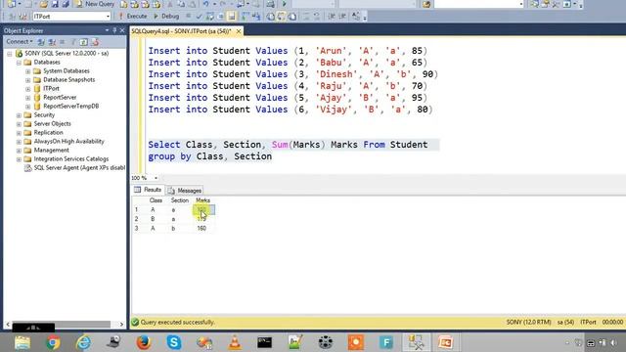626x352 pixels.
Task: Click the Disconnect icon in Object Explorer toolbar
Action: (52, 41)
